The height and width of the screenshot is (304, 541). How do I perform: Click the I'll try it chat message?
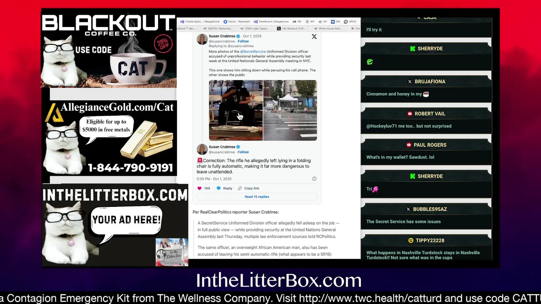374,30
